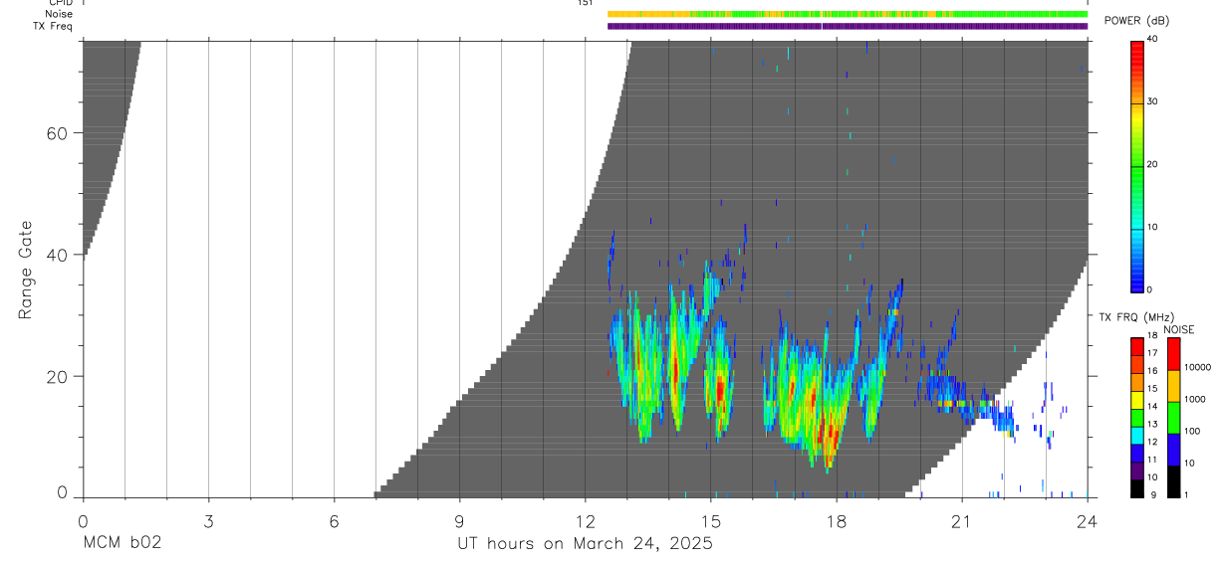
Task: Click the NOISE color legend bar
Action: [1173, 416]
